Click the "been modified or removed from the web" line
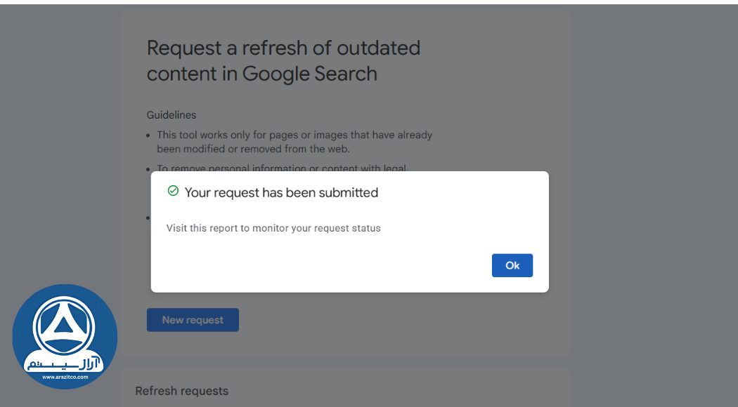The height and width of the screenshot is (407, 738). [253, 149]
